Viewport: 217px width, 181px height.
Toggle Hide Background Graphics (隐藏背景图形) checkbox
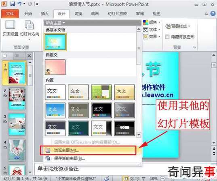(167, 37)
